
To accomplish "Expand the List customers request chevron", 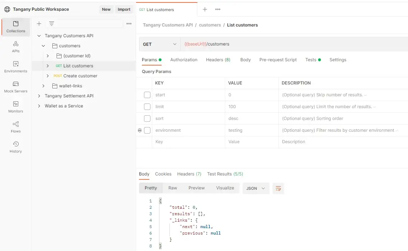I will coord(48,66).
